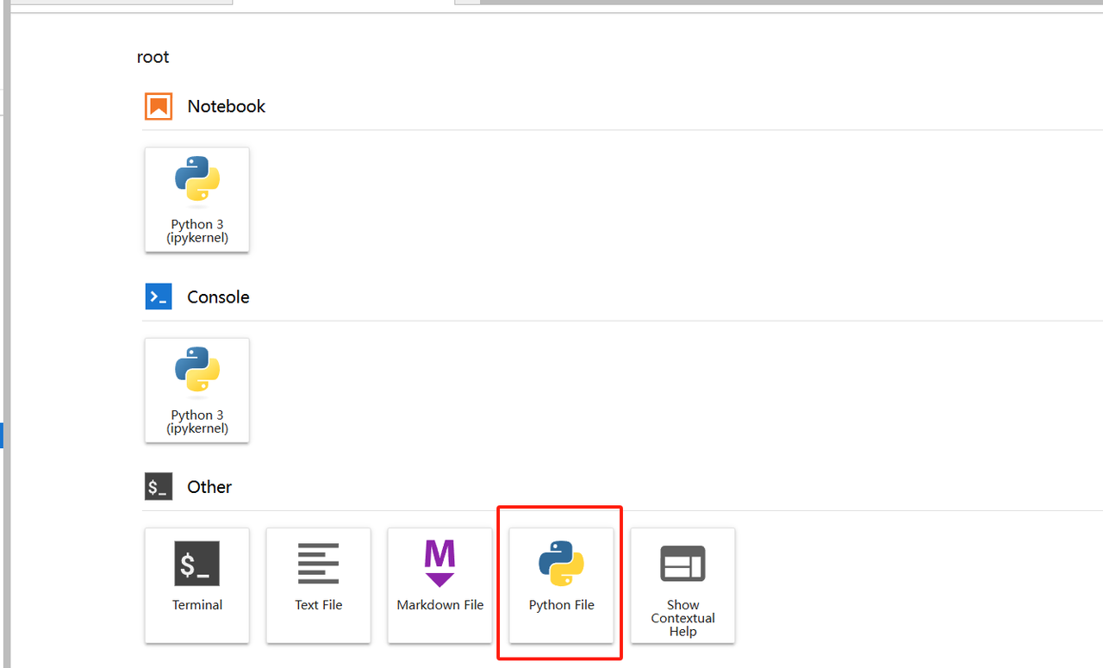Click the gray vertical bar on left edge

7,259
